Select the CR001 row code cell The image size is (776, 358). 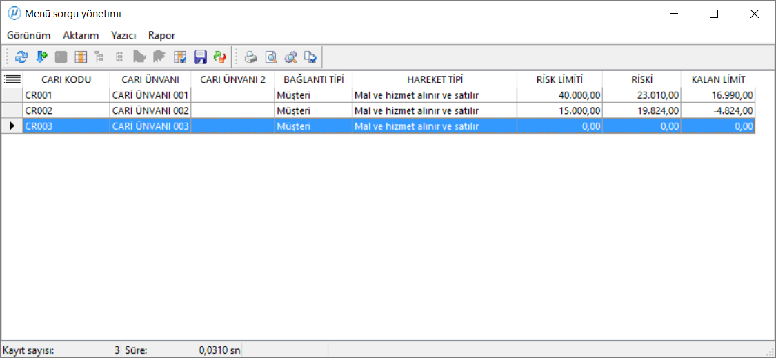(x=66, y=95)
